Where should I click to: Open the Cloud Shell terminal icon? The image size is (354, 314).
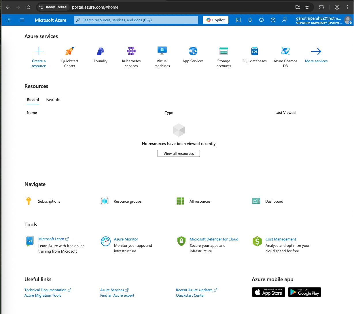click(238, 20)
